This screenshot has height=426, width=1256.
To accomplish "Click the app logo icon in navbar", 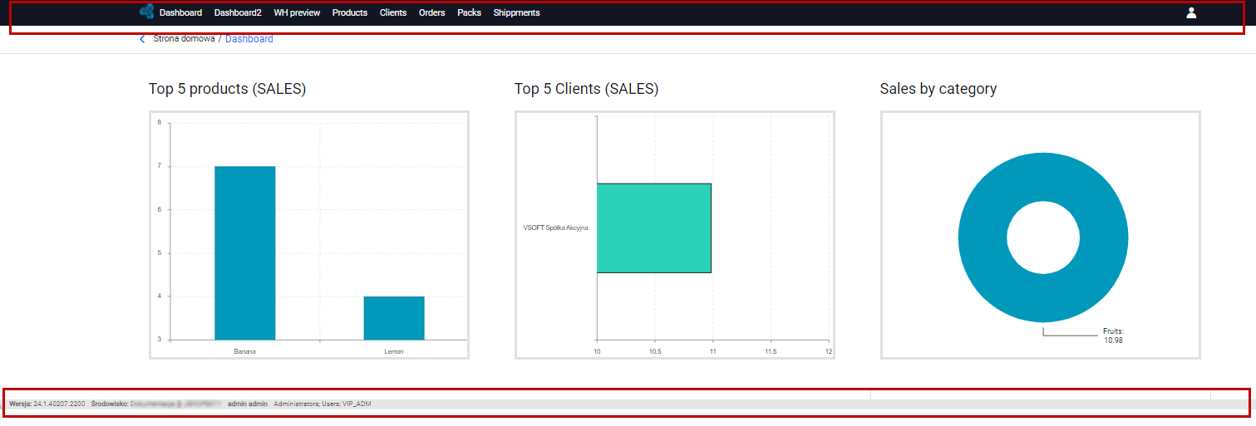I will 147,12.
